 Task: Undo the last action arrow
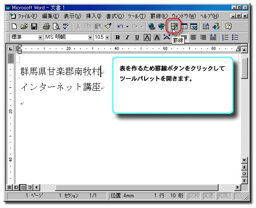point(120,26)
